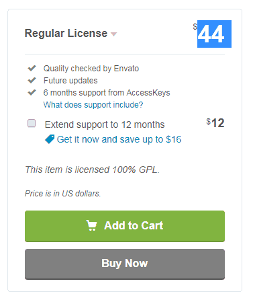Click the licensed 100% GPL notice

92,170
